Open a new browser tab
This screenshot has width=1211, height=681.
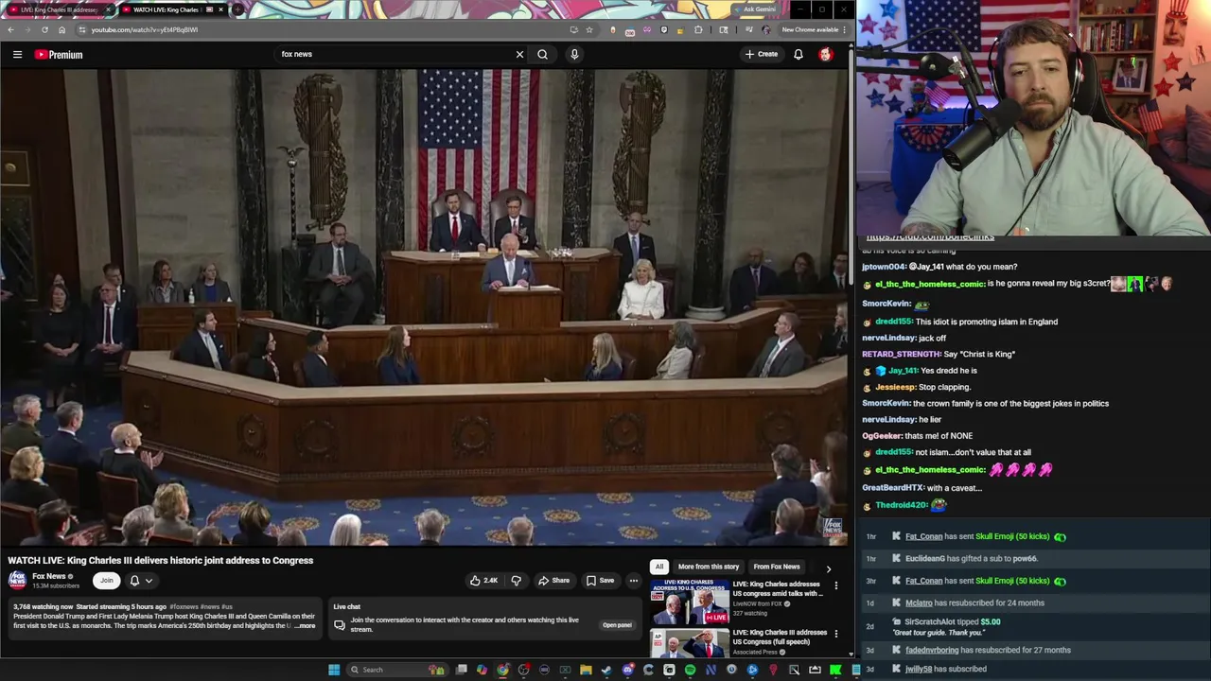(238, 9)
